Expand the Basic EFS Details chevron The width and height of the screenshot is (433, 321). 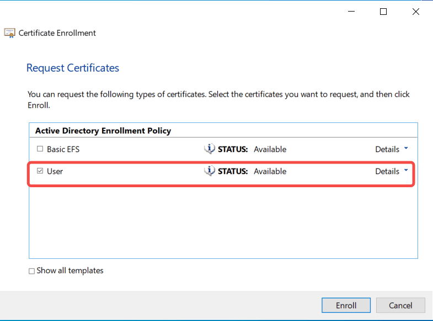(406, 148)
